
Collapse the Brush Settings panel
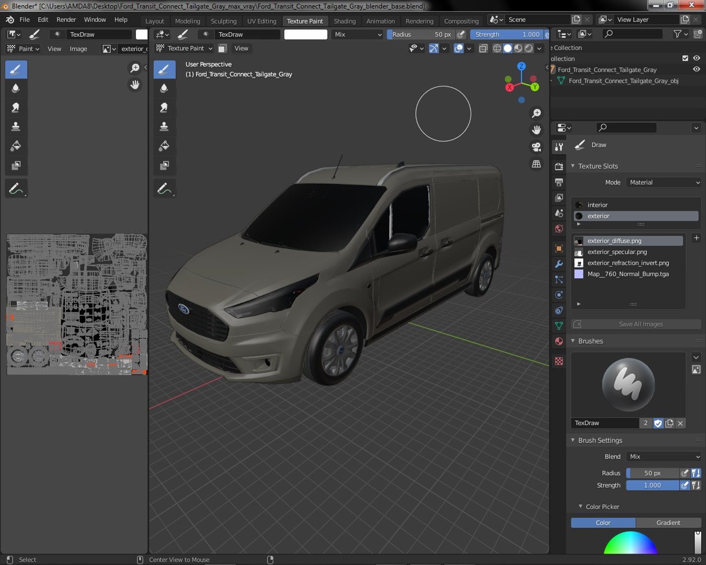pos(573,440)
